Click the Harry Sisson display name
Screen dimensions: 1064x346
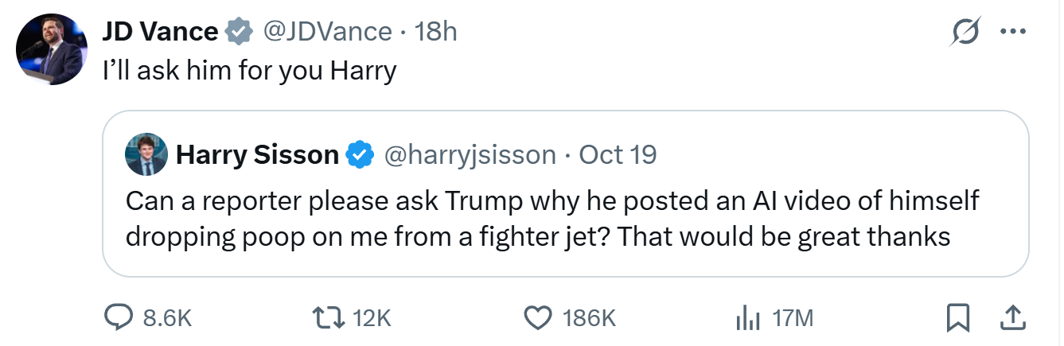257,154
